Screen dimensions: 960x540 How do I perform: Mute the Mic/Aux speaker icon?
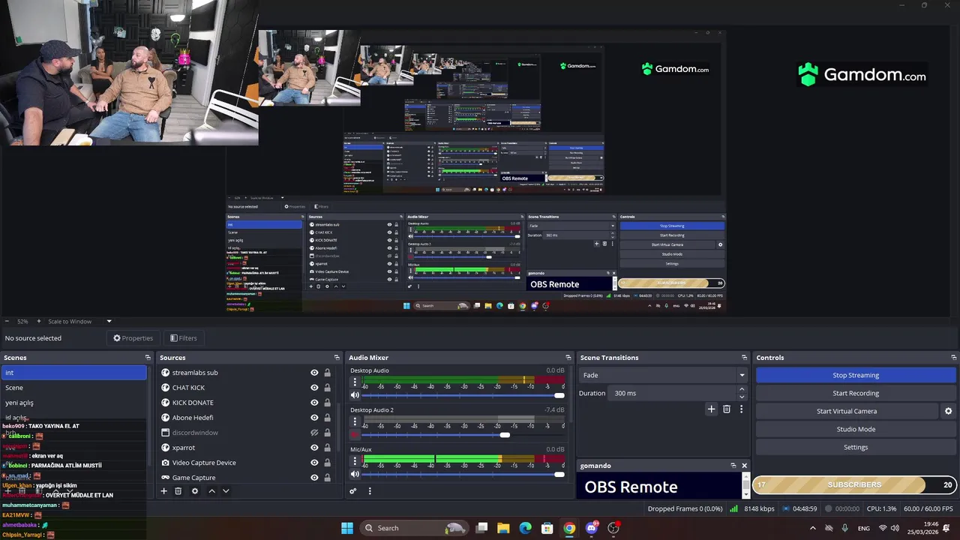coord(355,474)
